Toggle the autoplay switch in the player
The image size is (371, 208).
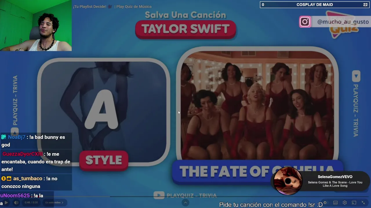(325, 203)
